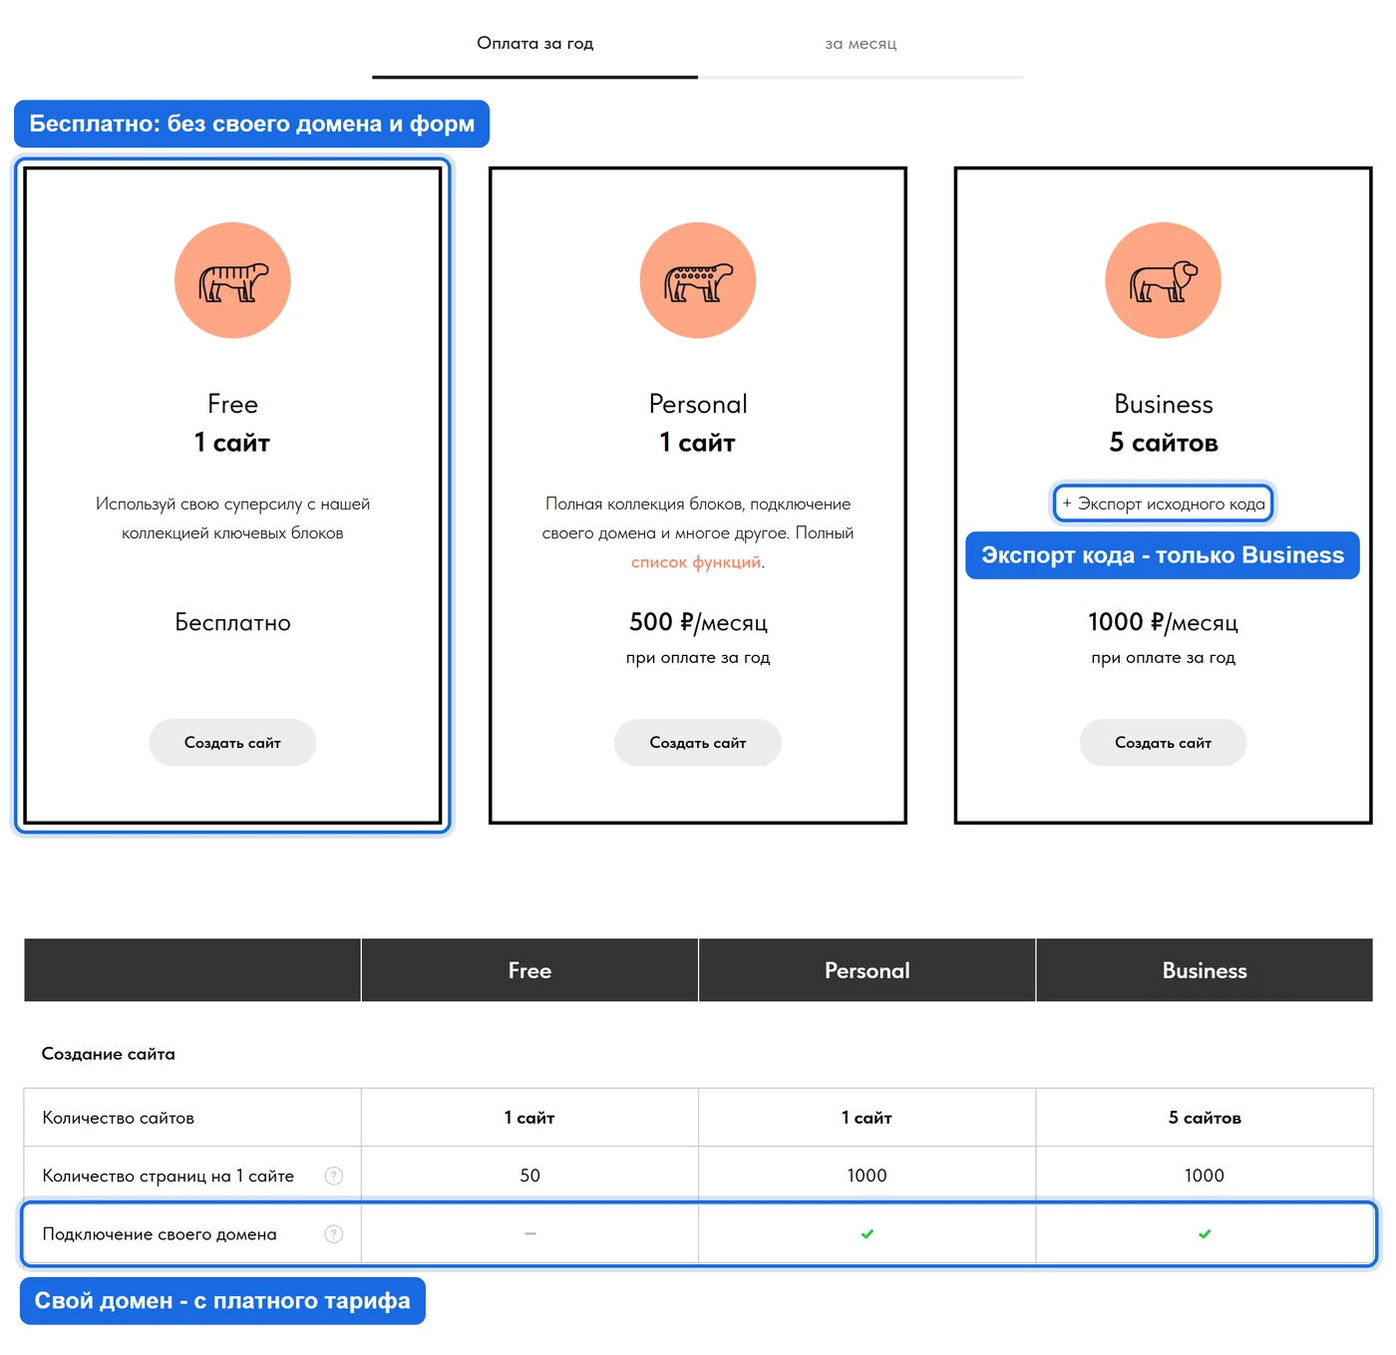
Task: Click the Business green checkmark for Подключение своего домена
Action: pos(1205,1234)
